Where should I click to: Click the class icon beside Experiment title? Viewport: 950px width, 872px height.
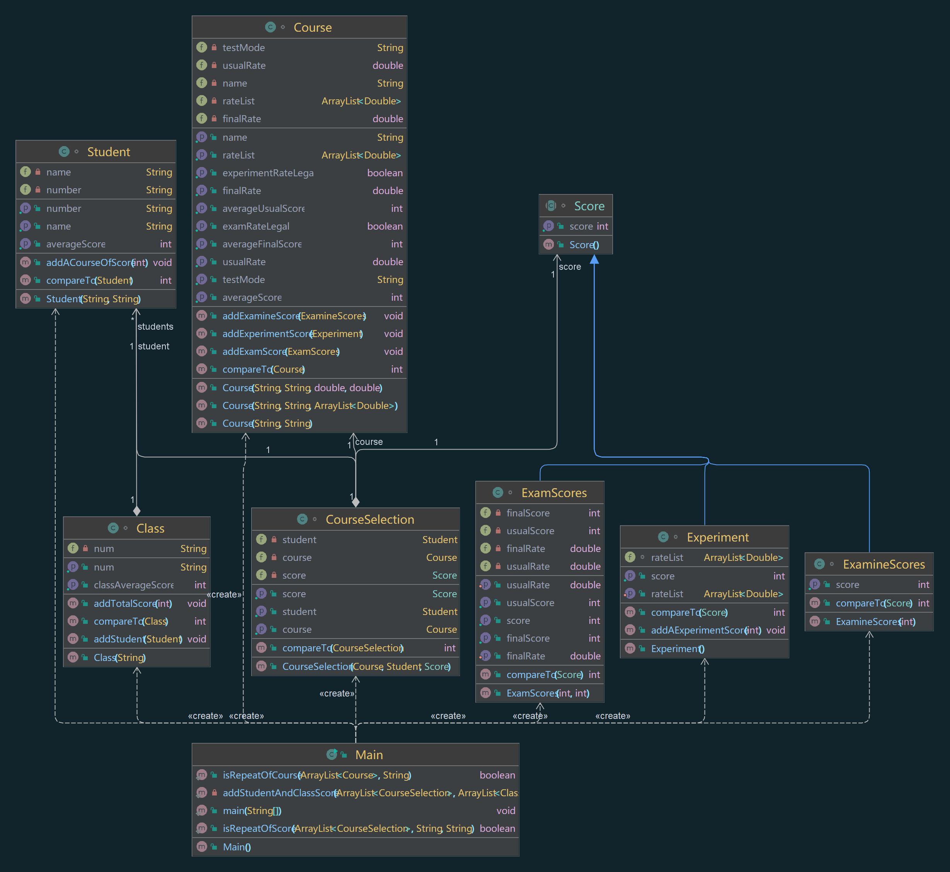tap(663, 537)
